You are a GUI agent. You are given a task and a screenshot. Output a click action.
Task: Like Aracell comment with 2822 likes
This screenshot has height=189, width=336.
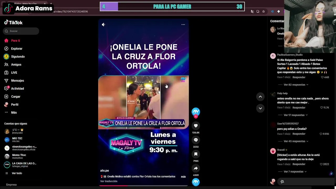(x=321, y=164)
